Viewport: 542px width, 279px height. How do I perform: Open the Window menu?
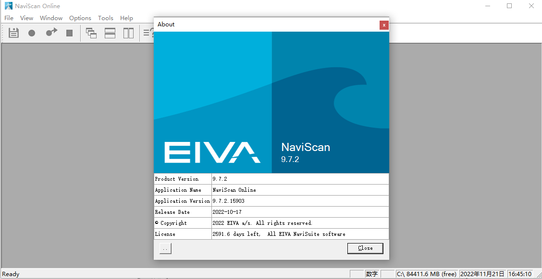coord(51,18)
